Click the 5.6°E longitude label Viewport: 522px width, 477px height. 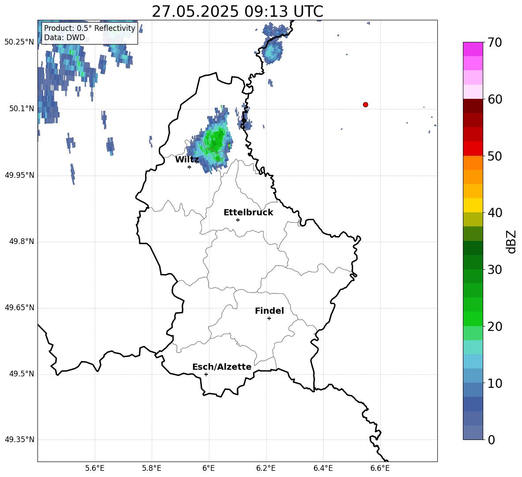point(95,468)
